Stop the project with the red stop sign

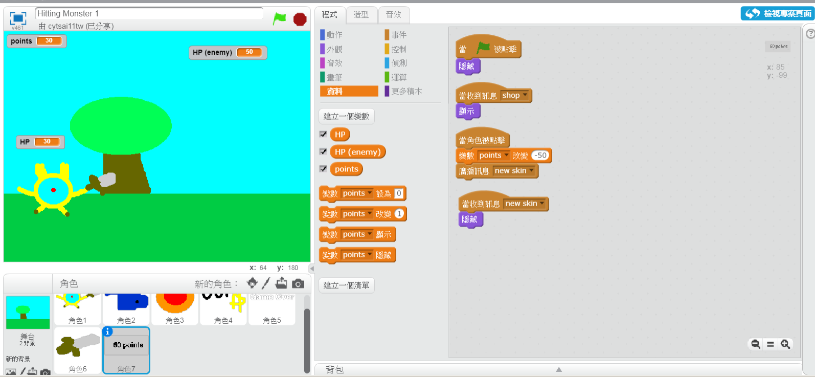[300, 19]
